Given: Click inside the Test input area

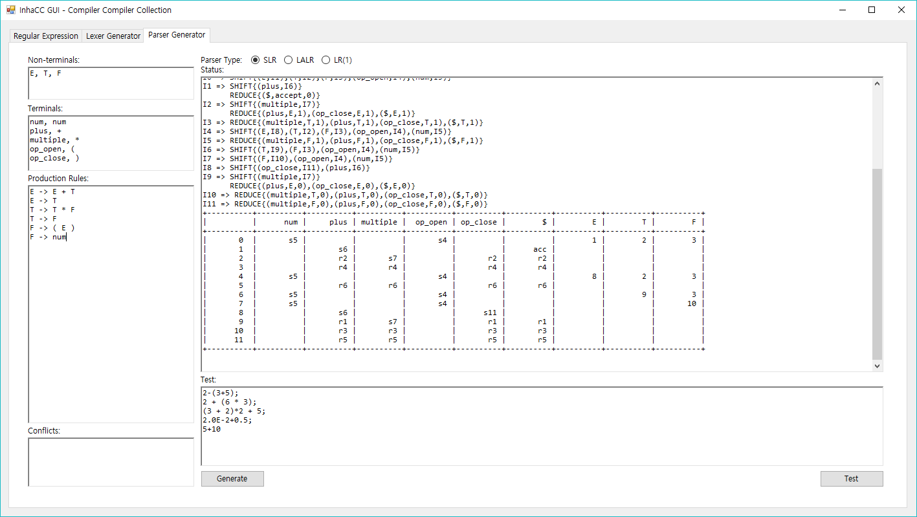Looking at the screenshot, I should click(542, 426).
